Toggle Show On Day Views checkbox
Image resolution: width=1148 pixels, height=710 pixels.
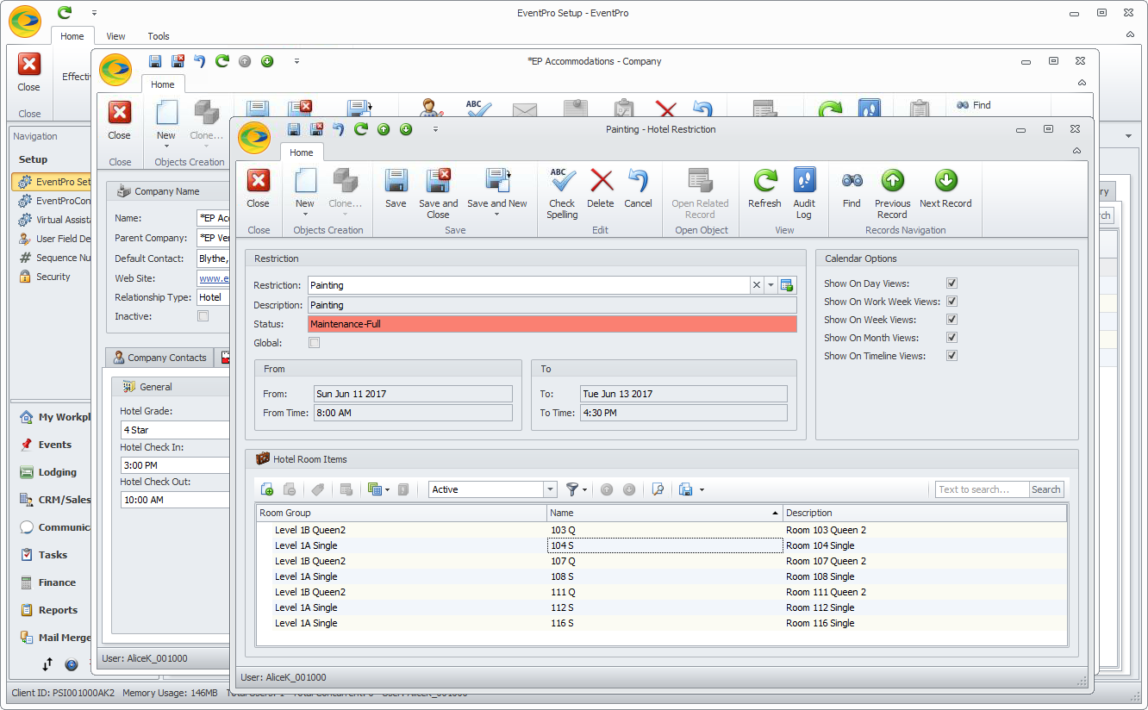(952, 283)
